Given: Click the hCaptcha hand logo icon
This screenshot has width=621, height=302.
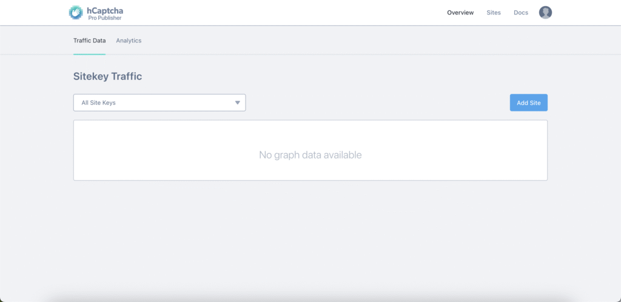Looking at the screenshot, I should point(76,13).
